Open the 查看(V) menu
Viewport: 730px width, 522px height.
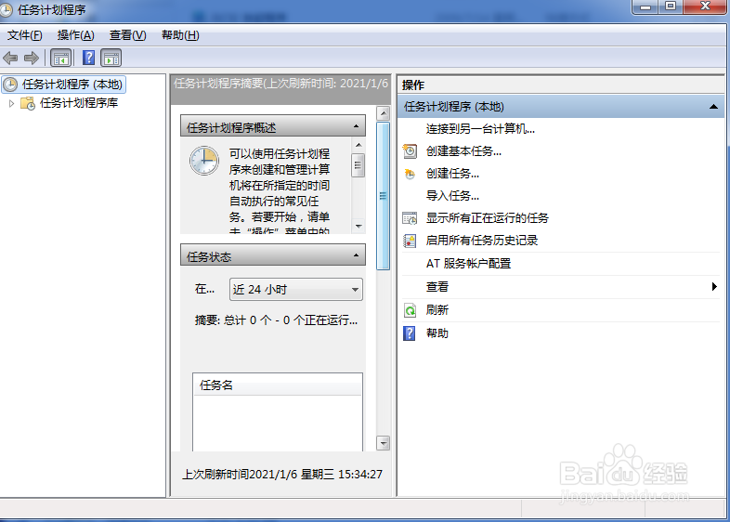point(127,35)
